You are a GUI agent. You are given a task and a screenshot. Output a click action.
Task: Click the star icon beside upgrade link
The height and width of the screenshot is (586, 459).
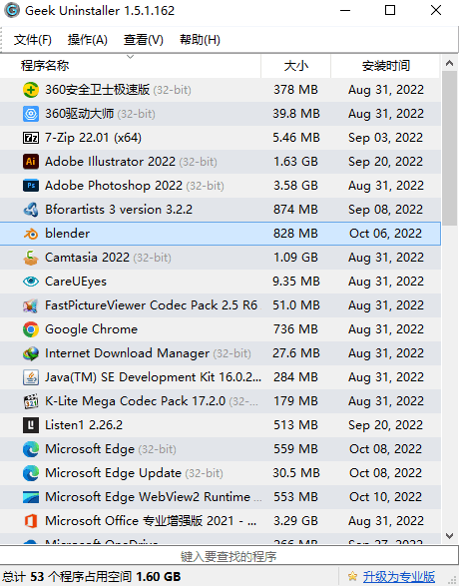point(352,576)
